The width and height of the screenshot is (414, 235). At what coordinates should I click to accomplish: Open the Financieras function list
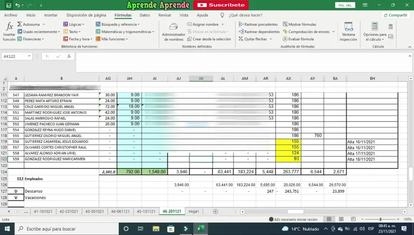point(31,39)
